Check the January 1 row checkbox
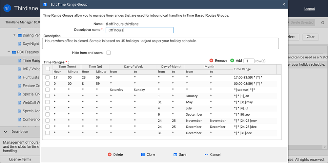Image resolution: width=328 pixels, height=163 pixels. [48, 96]
